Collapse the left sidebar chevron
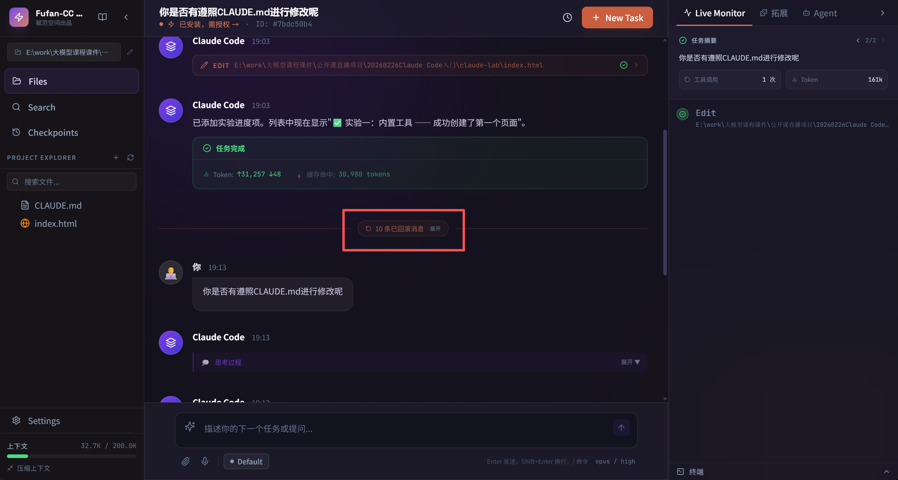Image resolution: width=898 pixels, height=480 pixels. click(126, 17)
